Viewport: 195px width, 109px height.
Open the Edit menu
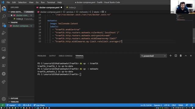click(x=14, y=2)
